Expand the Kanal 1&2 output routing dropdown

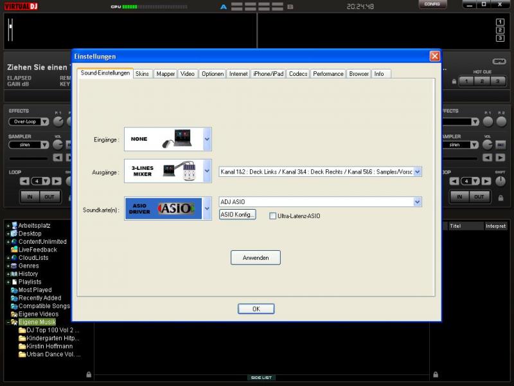pyautogui.click(x=417, y=172)
